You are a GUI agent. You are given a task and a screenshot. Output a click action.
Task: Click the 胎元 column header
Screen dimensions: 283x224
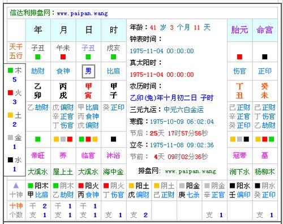click(x=239, y=30)
